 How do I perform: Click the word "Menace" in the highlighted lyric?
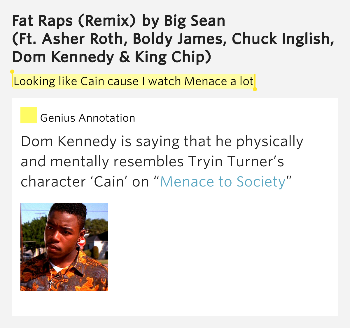(206, 81)
